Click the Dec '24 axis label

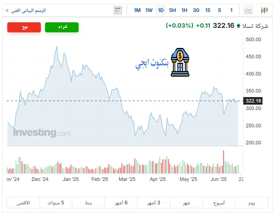click(x=40, y=179)
